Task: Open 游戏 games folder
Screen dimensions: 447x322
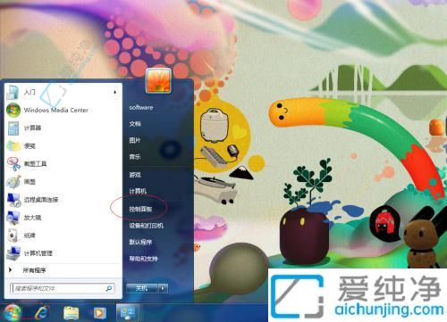Action: 135,175
